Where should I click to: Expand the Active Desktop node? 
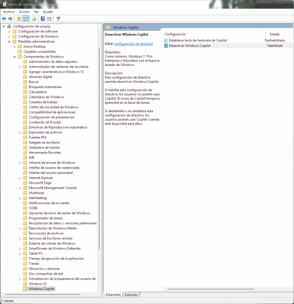tap(14, 47)
